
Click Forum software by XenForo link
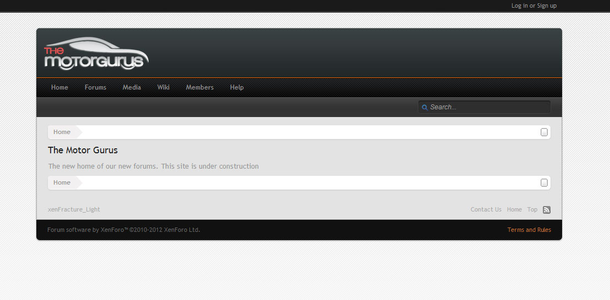(x=124, y=230)
